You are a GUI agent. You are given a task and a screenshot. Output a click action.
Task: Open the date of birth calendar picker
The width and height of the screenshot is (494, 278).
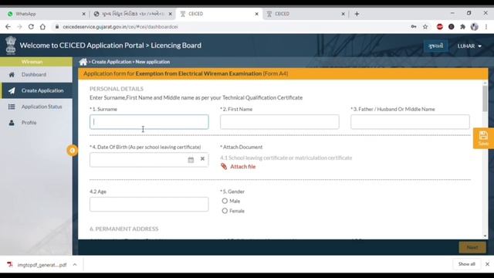click(191, 160)
